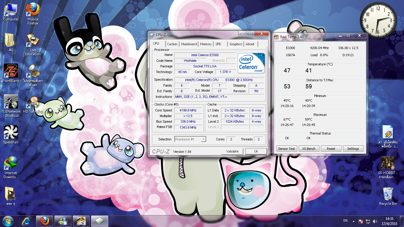Click the minimum temperature 45°C in Real Temp

[287, 100]
